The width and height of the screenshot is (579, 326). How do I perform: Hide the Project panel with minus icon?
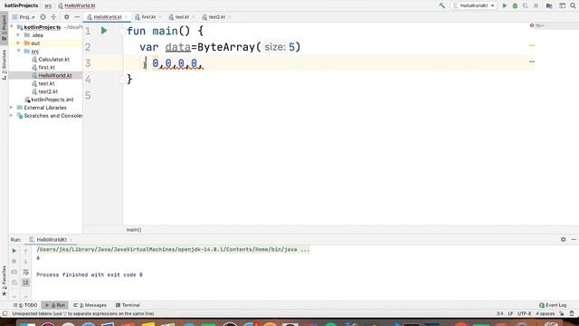coord(77,17)
